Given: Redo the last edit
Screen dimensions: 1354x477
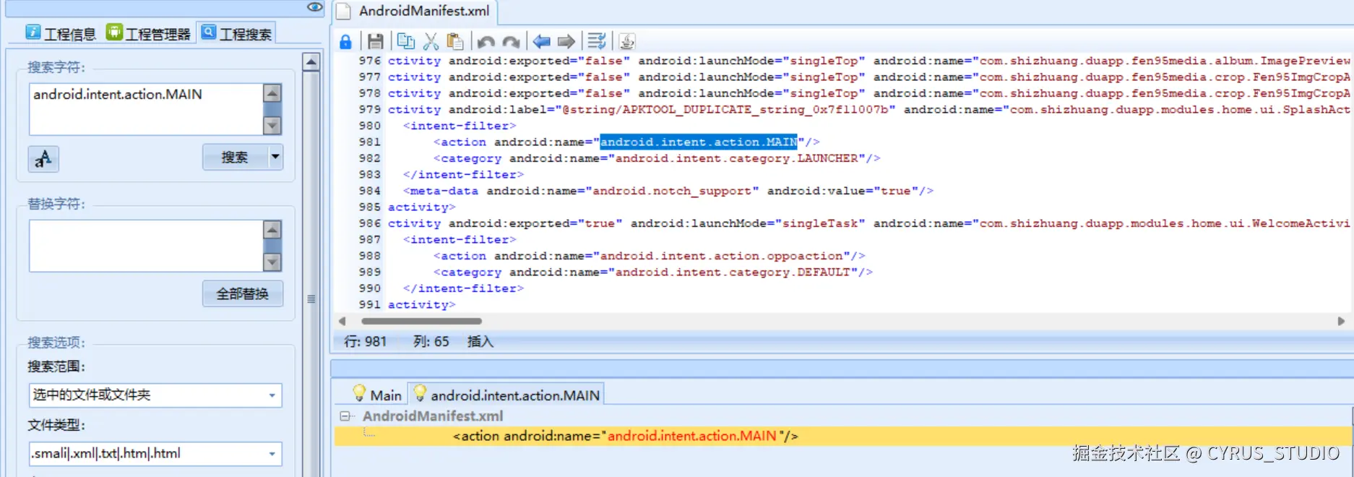Looking at the screenshot, I should [x=511, y=42].
